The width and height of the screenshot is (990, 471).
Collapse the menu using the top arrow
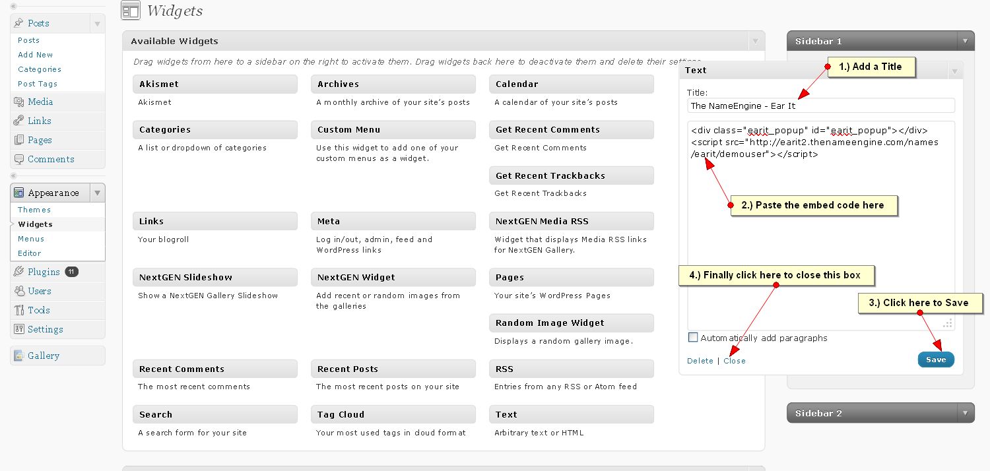(14, 6)
